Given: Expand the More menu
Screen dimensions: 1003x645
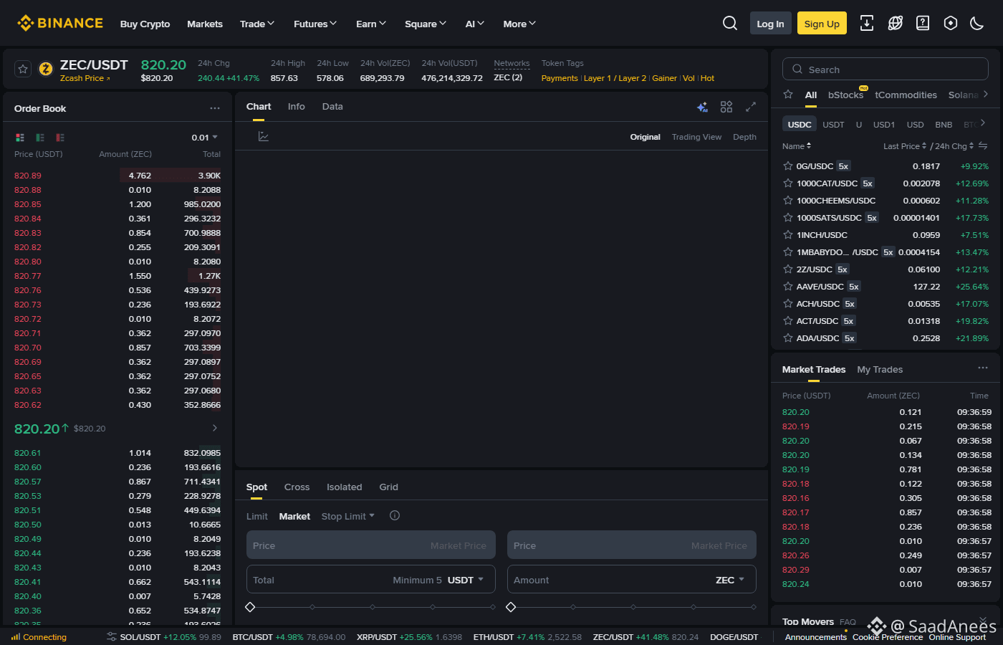Looking at the screenshot, I should [519, 24].
